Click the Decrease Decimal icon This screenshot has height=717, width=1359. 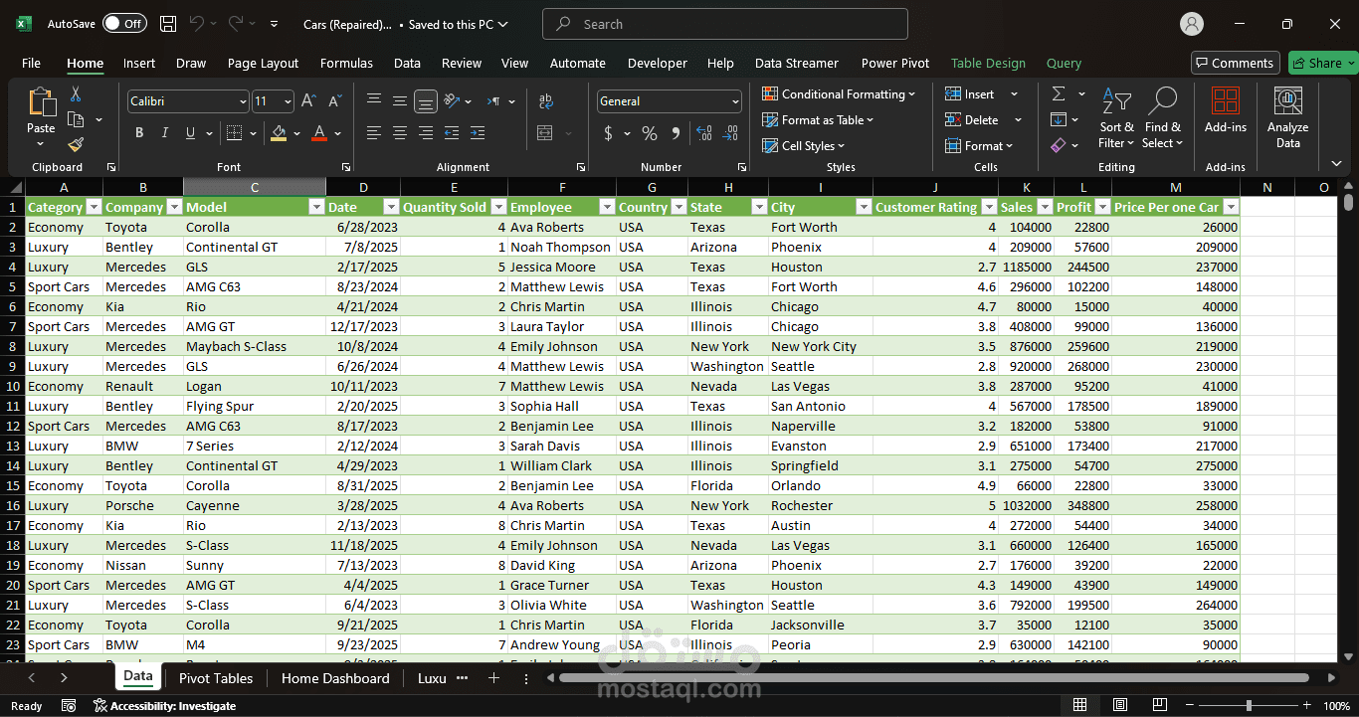coord(731,133)
